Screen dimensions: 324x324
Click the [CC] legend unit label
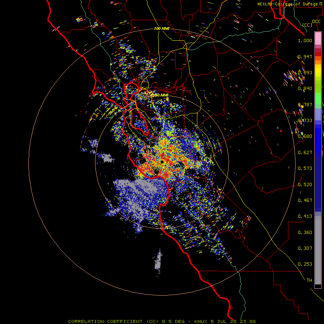pyautogui.click(x=307, y=25)
